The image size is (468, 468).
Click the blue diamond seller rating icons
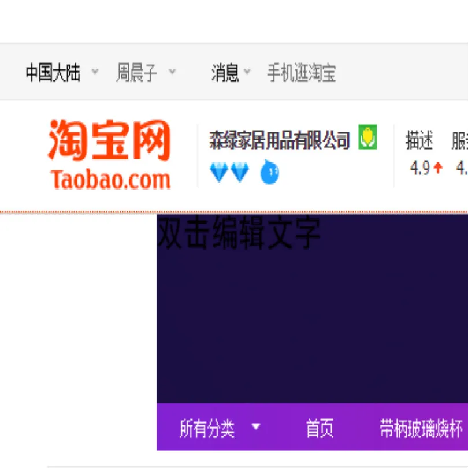229,172
